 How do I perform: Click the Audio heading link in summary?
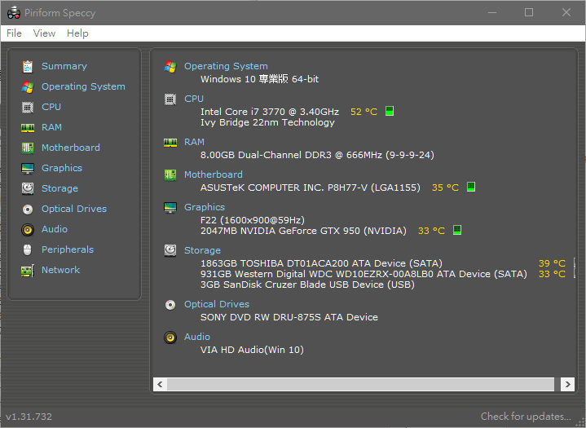point(197,337)
